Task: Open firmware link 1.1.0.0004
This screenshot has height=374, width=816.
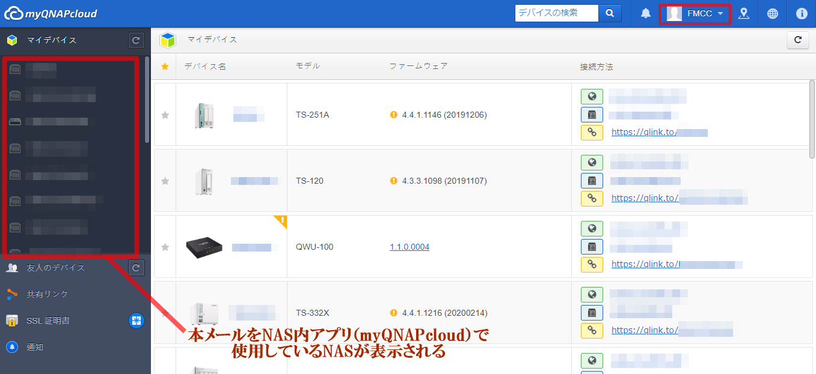Action: click(x=410, y=247)
